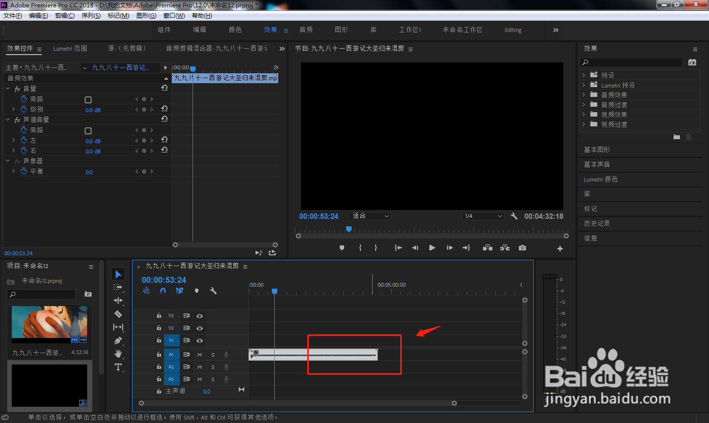Open the 1/4 playback resolution dropdown
Viewport: 709px width, 423px height.
[483, 216]
